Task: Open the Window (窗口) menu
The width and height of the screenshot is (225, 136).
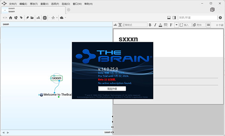Action: (77, 4)
